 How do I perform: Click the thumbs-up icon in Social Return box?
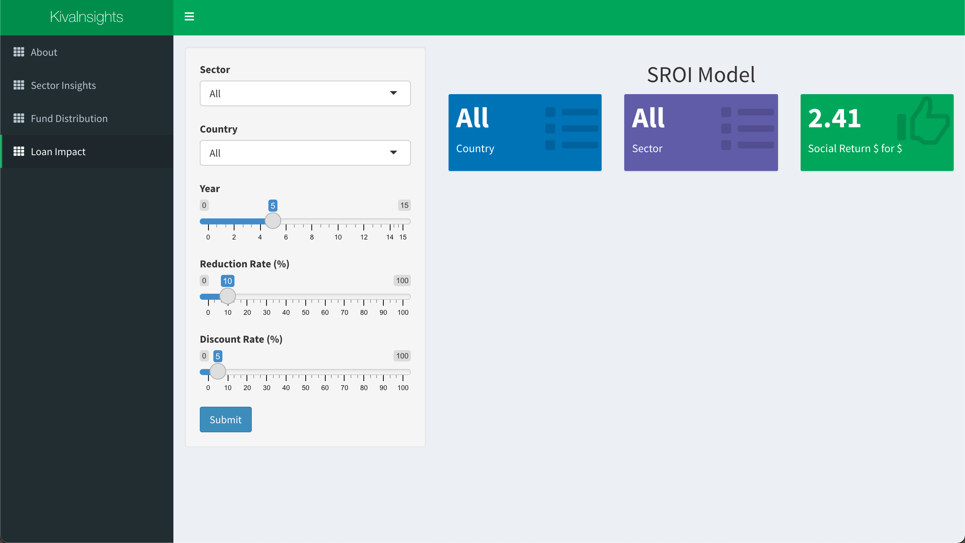924,121
